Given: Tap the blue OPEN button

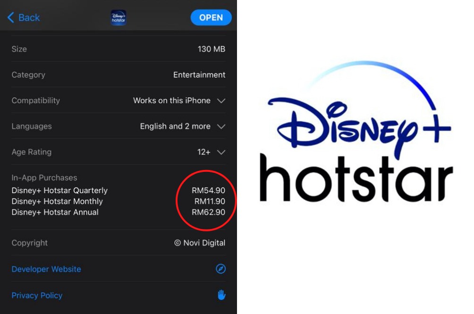Looking at the screenshot, I should [x=211, y=17].
